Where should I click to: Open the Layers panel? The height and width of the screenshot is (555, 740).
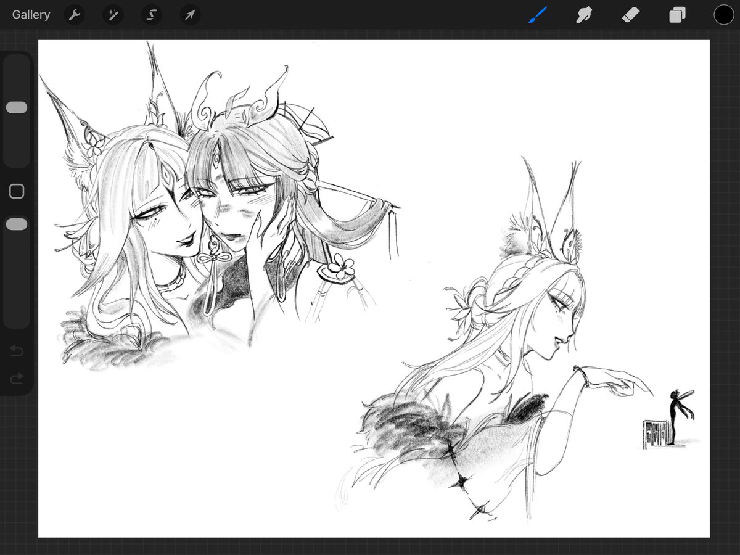pos(677,15)
